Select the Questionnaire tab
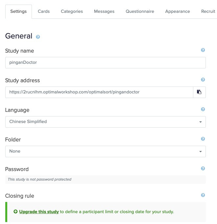 [x=140, y=12]
